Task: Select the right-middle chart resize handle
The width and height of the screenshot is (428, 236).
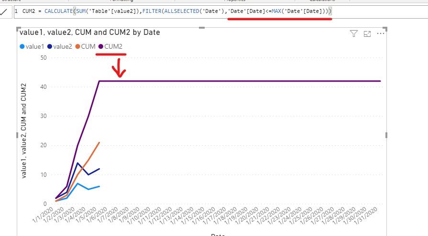Action: [386, 135]
